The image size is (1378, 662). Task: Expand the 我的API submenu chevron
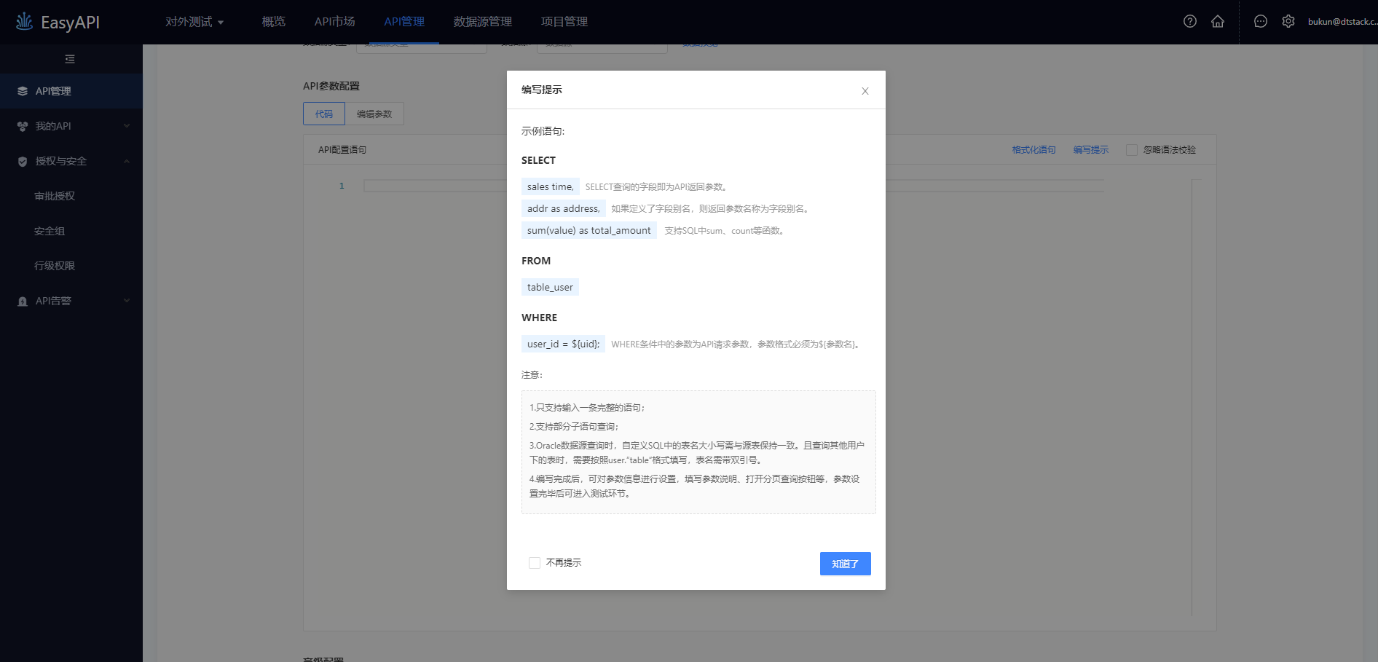127,126
